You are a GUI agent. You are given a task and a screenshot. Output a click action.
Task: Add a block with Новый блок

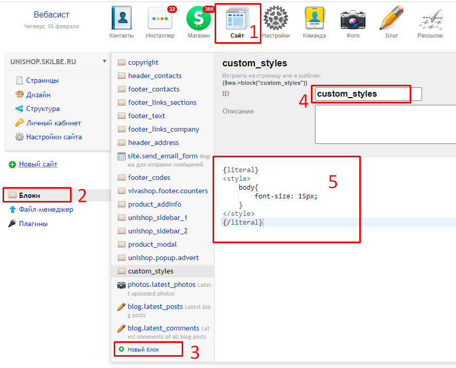coord(143,349)
